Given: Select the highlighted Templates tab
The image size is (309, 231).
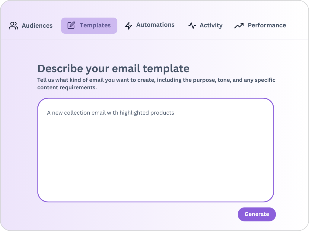Looking at the screenshot, I should click(89, 26).
